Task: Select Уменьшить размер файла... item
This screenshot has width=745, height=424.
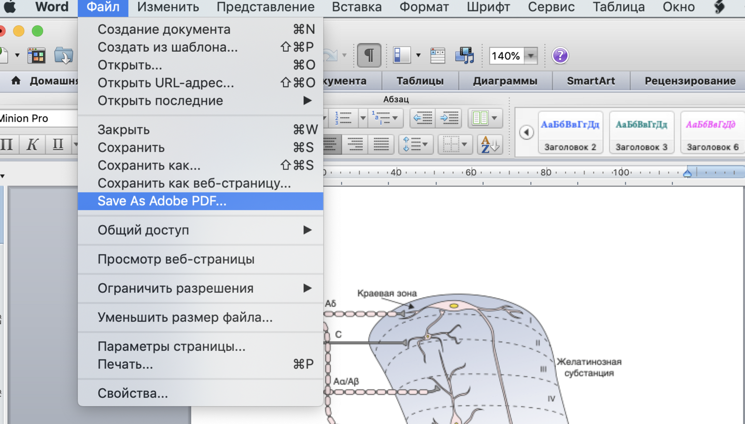Action: pyautogui.click(x=201, y=317)
